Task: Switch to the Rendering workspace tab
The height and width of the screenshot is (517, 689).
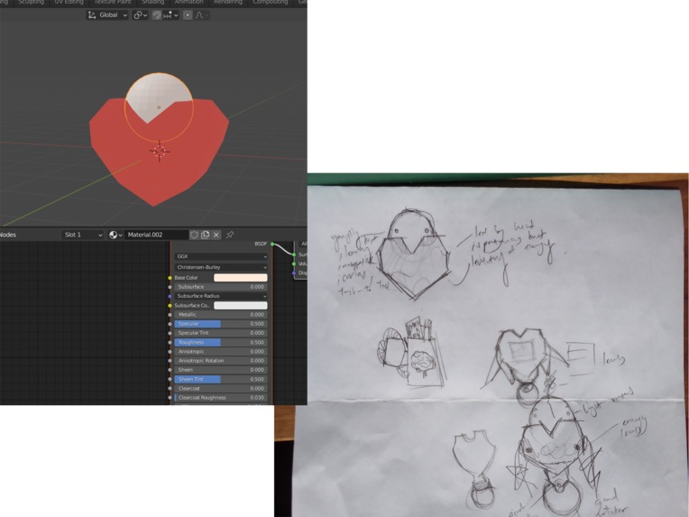Action: [228, 2]
